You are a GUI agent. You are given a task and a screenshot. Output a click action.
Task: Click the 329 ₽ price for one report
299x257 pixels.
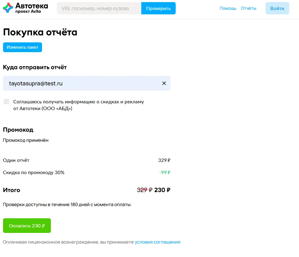164,160
